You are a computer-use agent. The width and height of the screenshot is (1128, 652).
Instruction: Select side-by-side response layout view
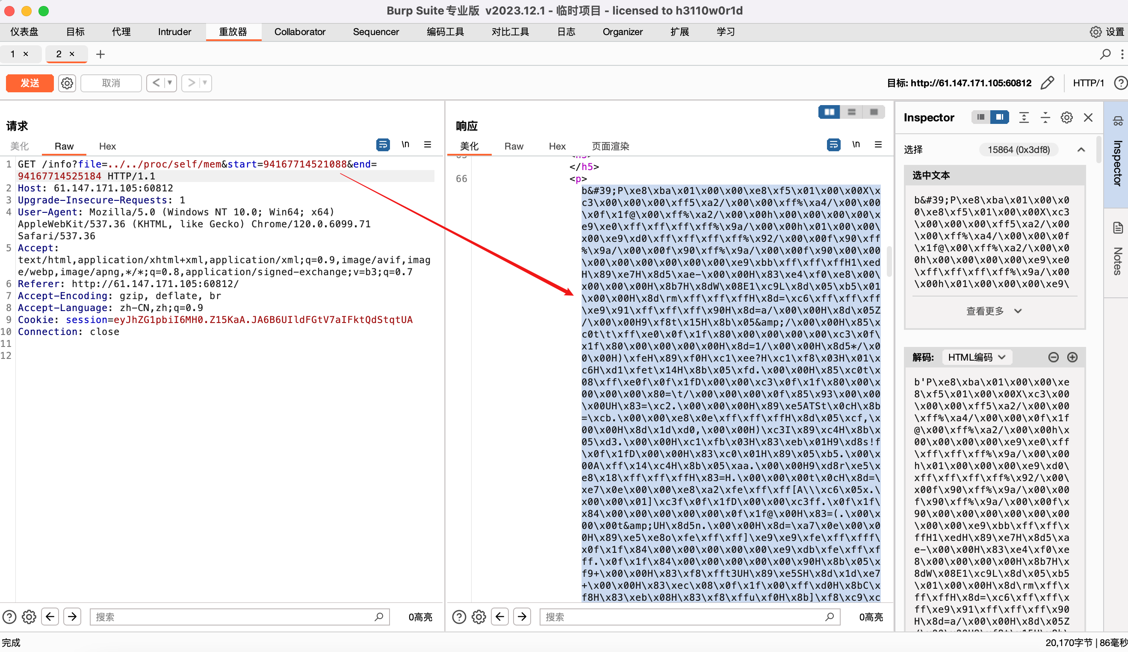pyautogui.click(x=829, y=112)
